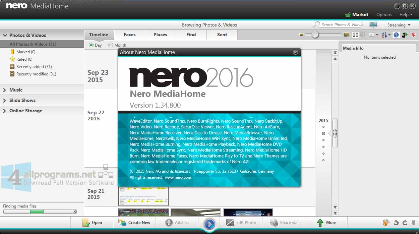Click the Market button
The height and width of the screenshot is (234, 419).
357,15
